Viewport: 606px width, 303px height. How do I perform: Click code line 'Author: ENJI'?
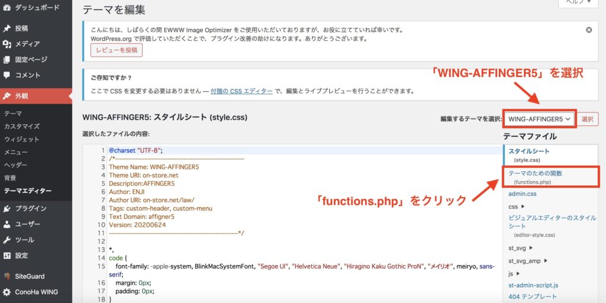(127, 192)
